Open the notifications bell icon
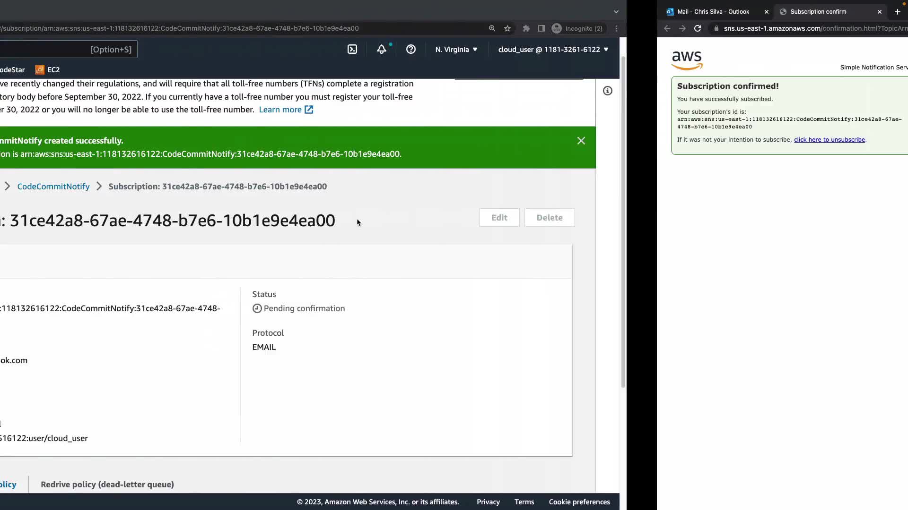This screenshot has width=908, height=510. click(382, 49)
